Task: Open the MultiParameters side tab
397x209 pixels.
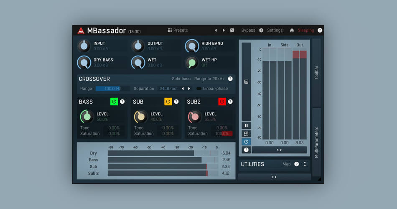Action: pyautogui.click(x=316, y=142)
